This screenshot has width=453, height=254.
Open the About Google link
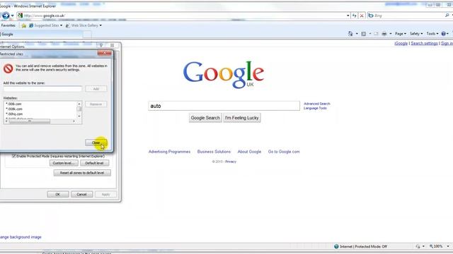click(249, 152)
